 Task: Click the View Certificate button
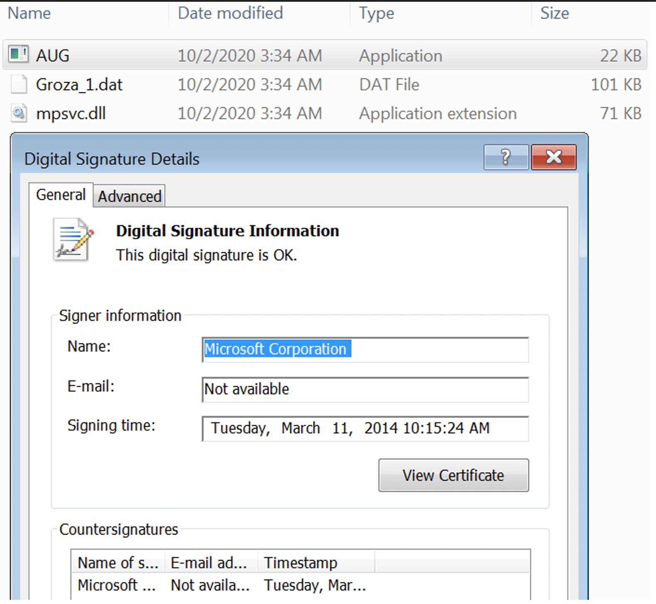pyautogui.click(x=454, y=475)
